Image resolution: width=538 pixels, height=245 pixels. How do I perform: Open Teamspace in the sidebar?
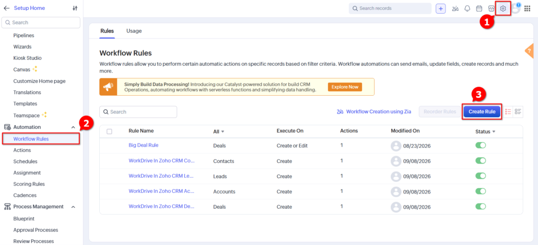pyautogui.click(x=26, y=116)
